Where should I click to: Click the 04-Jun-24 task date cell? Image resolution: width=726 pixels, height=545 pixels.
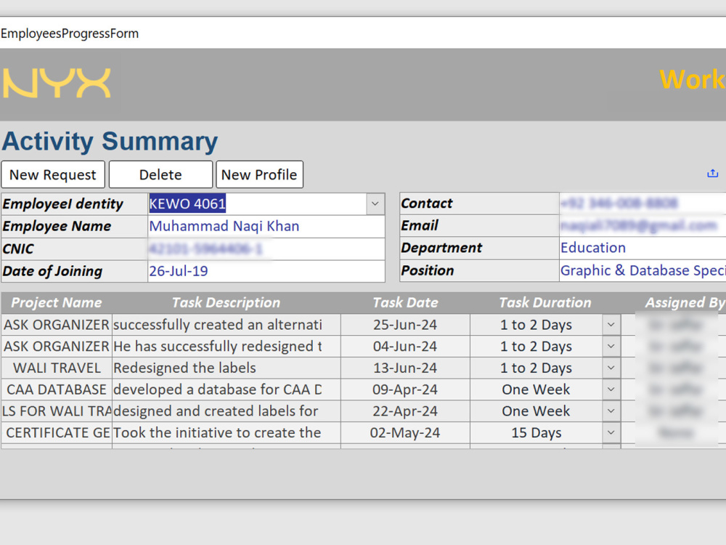[x=405, y=346]
